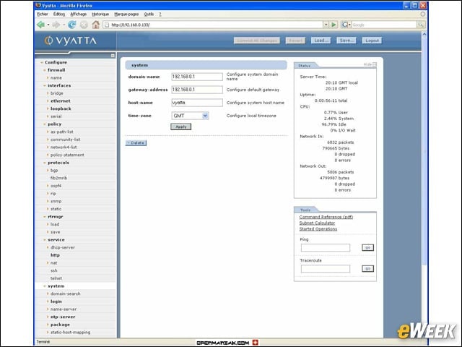
Task: Select dhcp-server under service
Action: pos(63,247)
